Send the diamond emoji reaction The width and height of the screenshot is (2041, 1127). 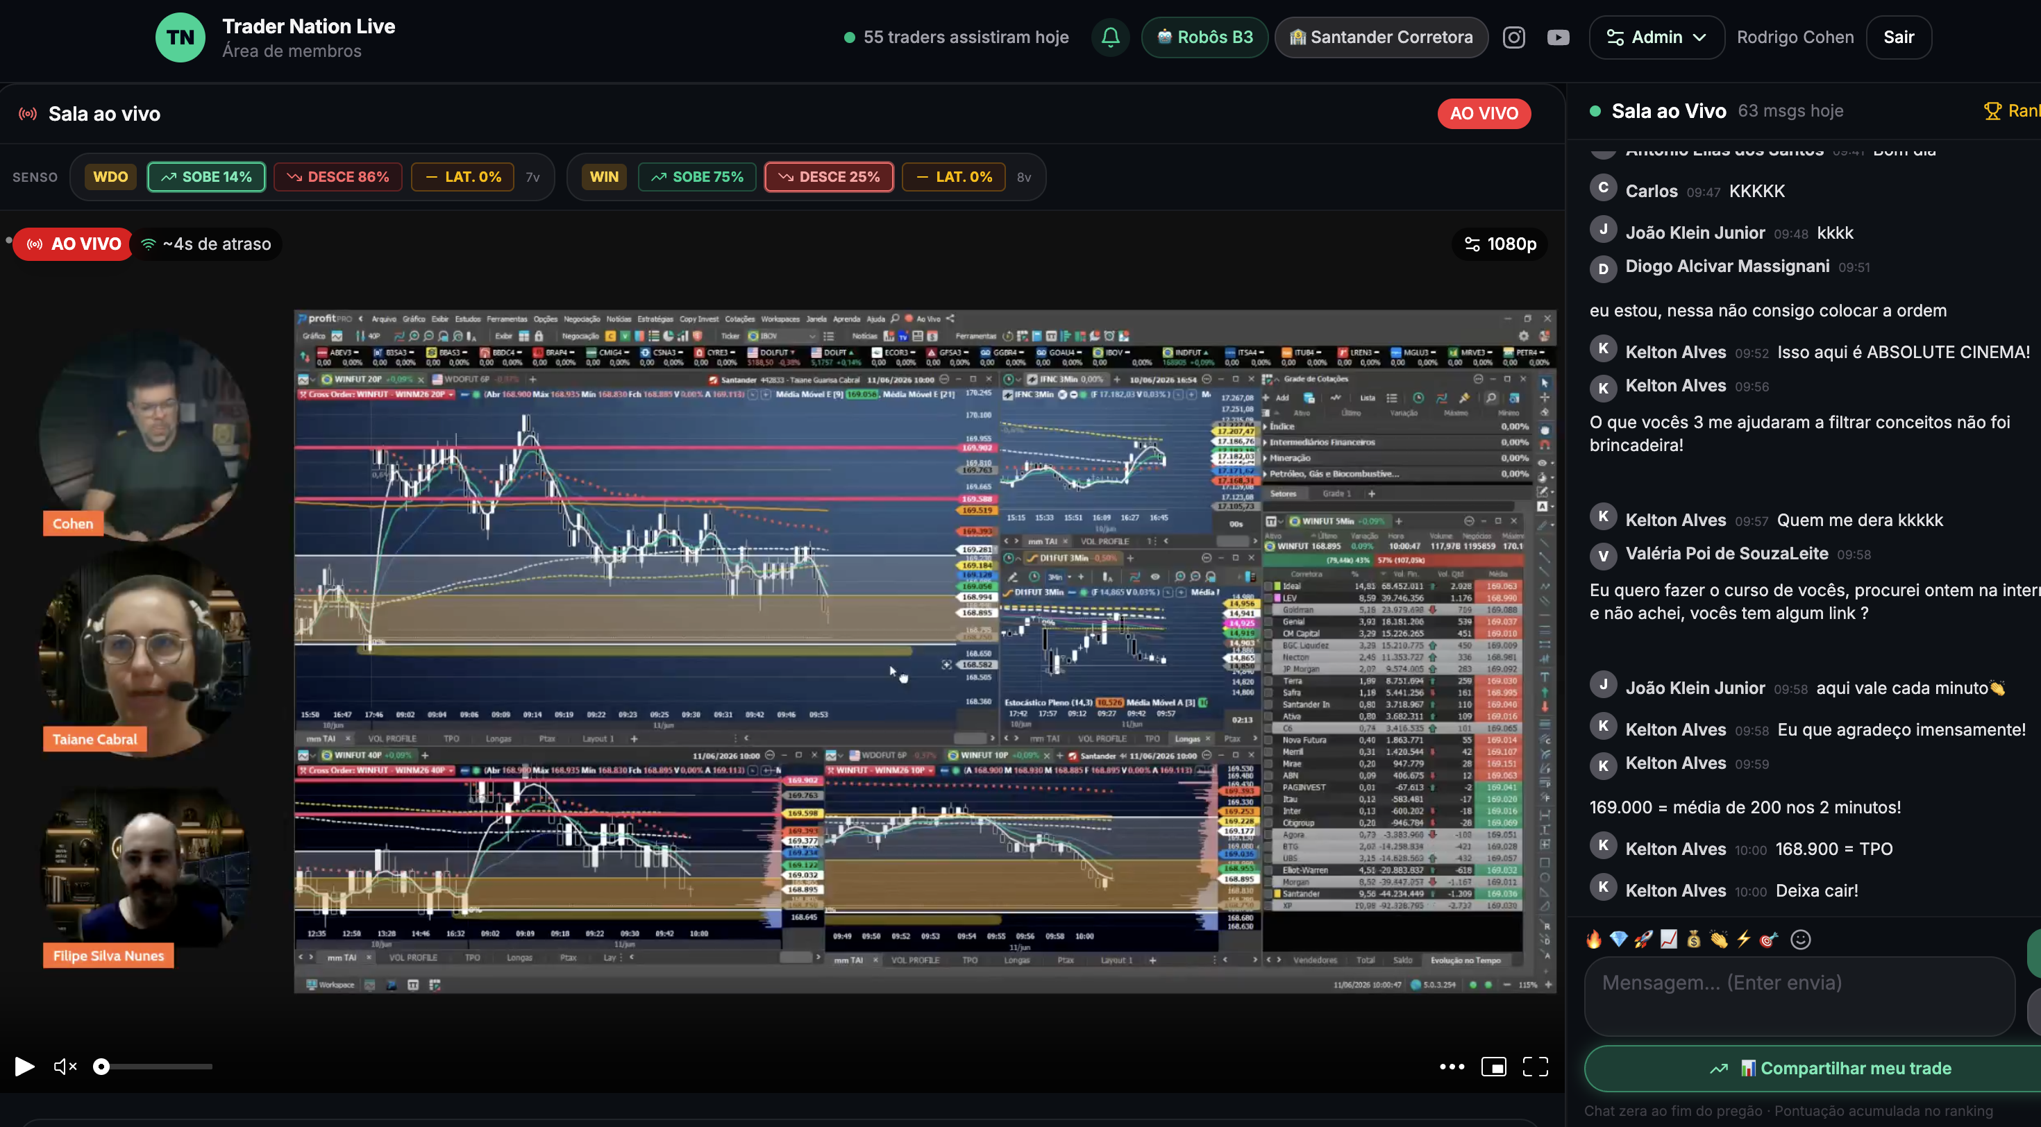pyautogui.click(x=1618, y=940)
